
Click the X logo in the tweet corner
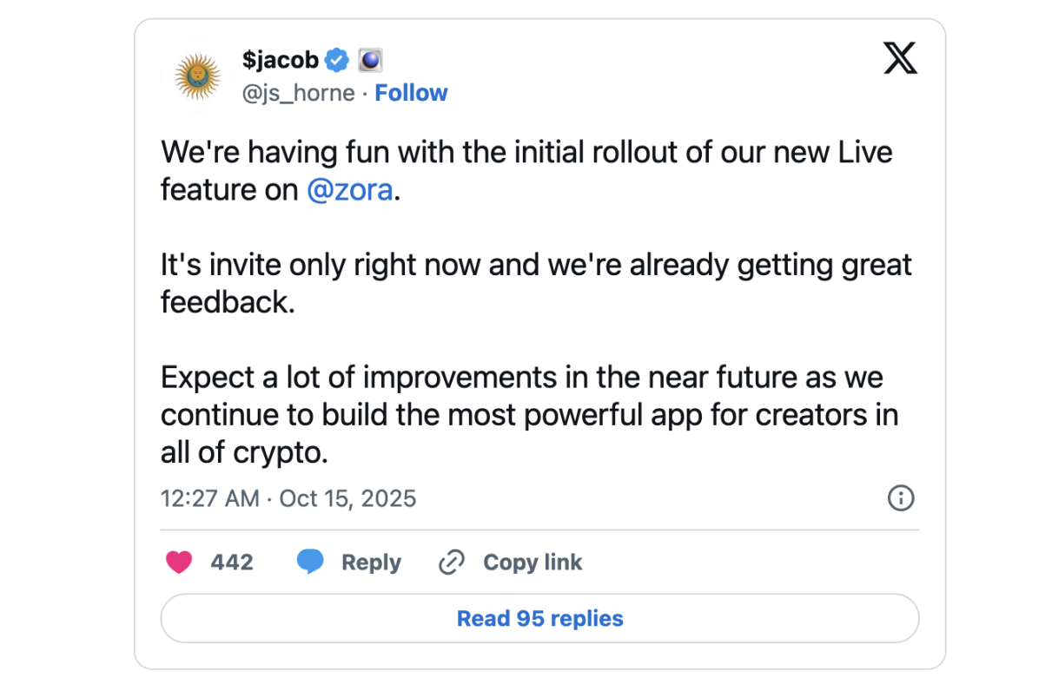(x=900, y=59)
